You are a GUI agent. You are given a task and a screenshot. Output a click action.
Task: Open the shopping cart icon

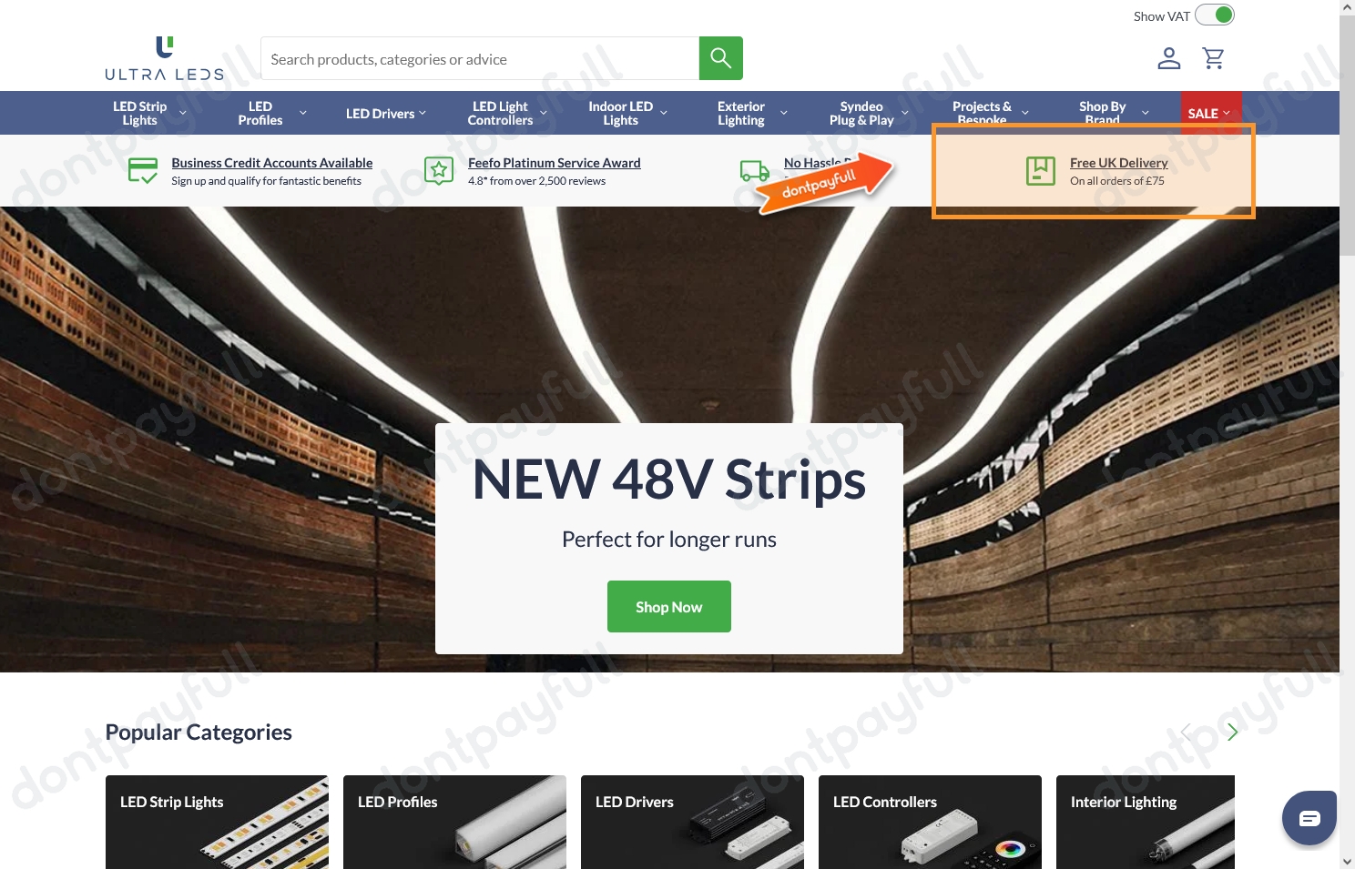click(x=1213, y=58)
